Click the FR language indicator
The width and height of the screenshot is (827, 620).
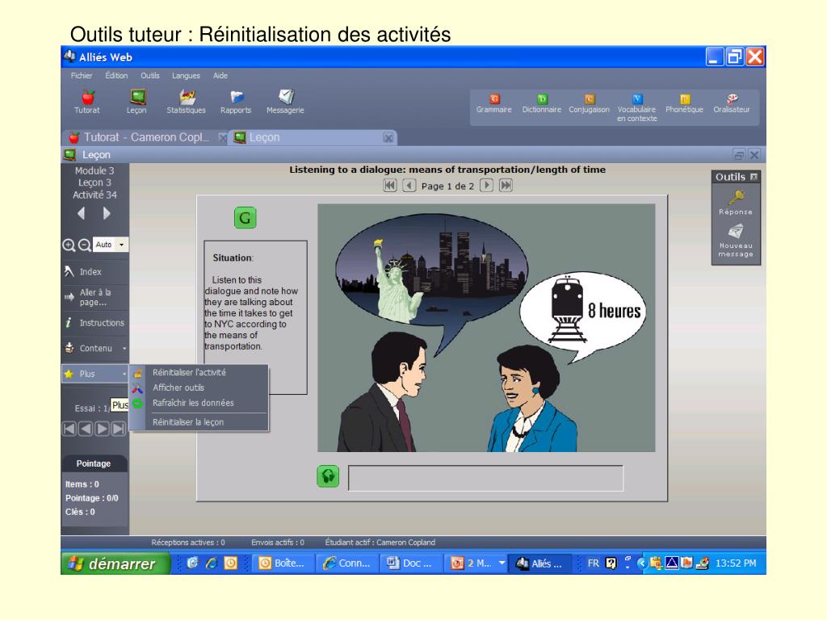tap(594, 563)
